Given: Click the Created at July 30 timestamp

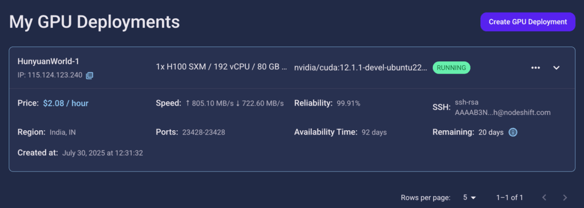Looking at the screenshot, I should pyautogui.click(x=103, y=153).
